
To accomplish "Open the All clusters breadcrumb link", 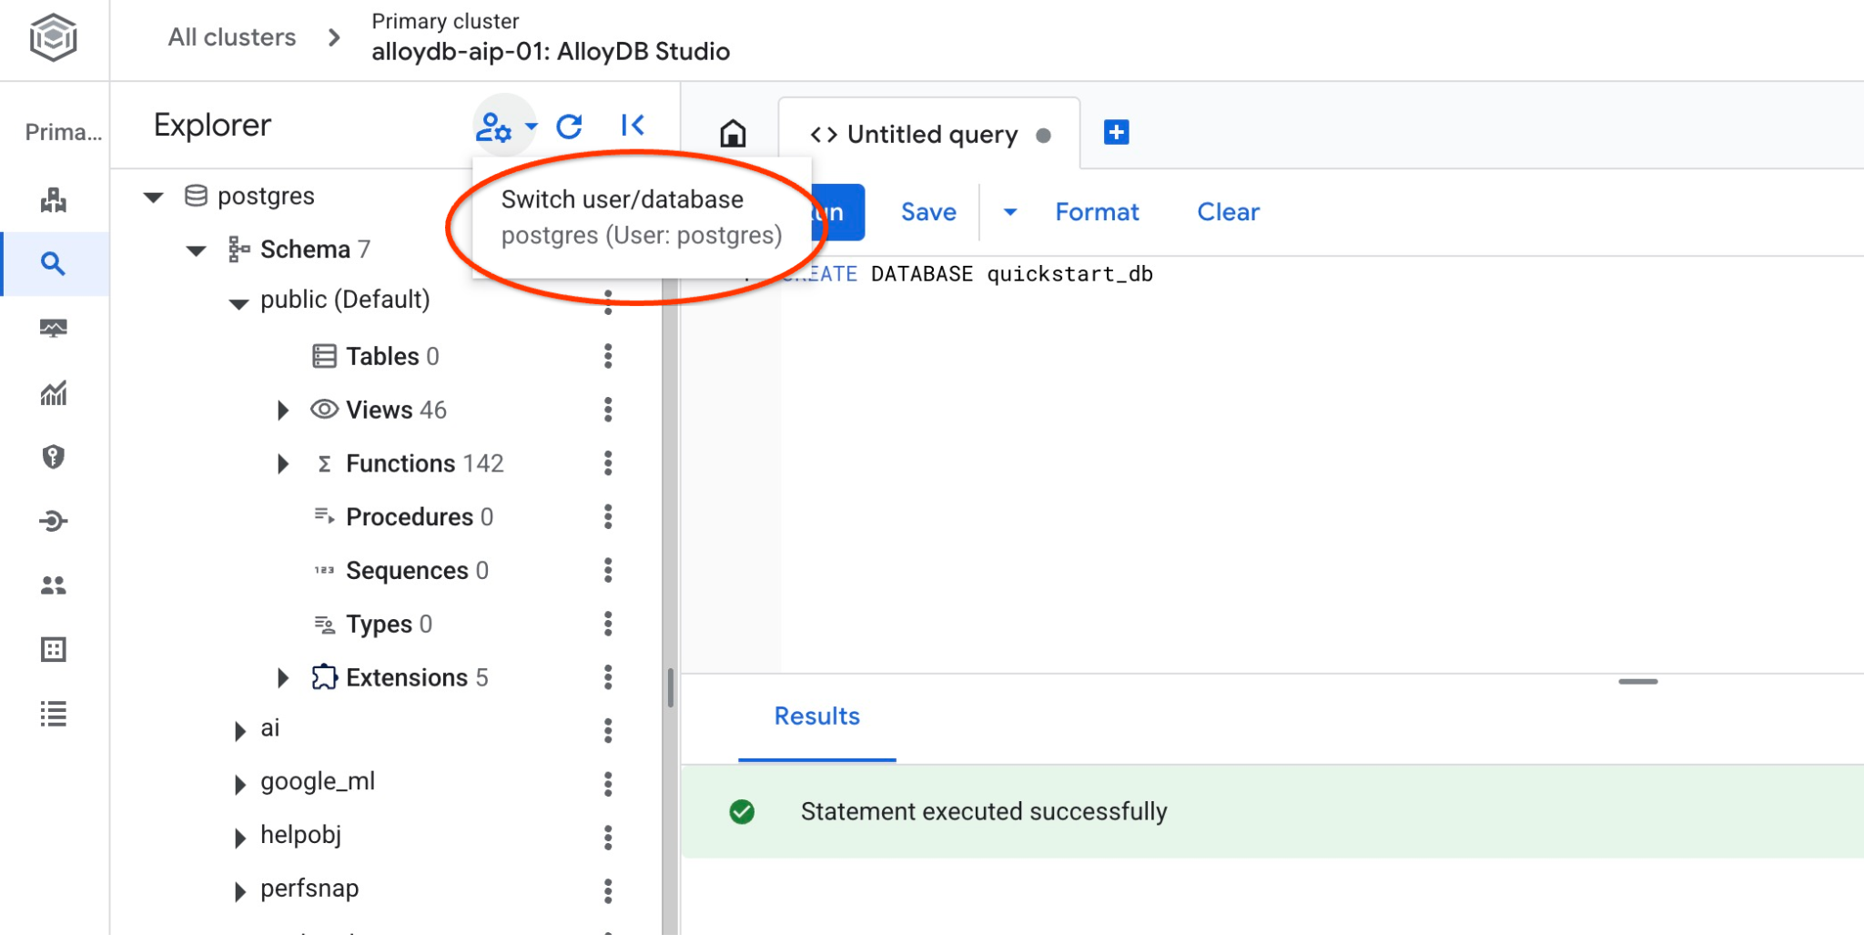I will 232,37.
